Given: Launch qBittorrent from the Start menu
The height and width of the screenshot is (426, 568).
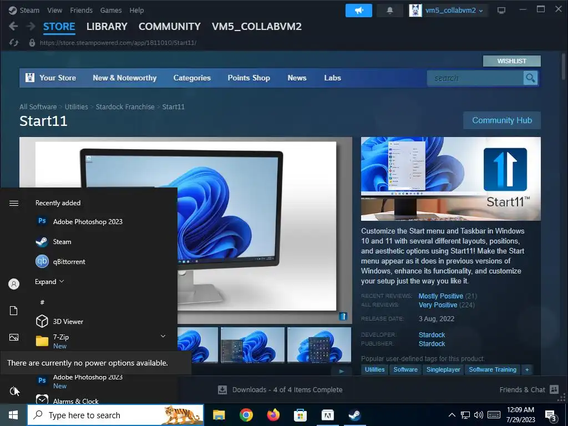Looking at the screenshot, I should (60, 262).
